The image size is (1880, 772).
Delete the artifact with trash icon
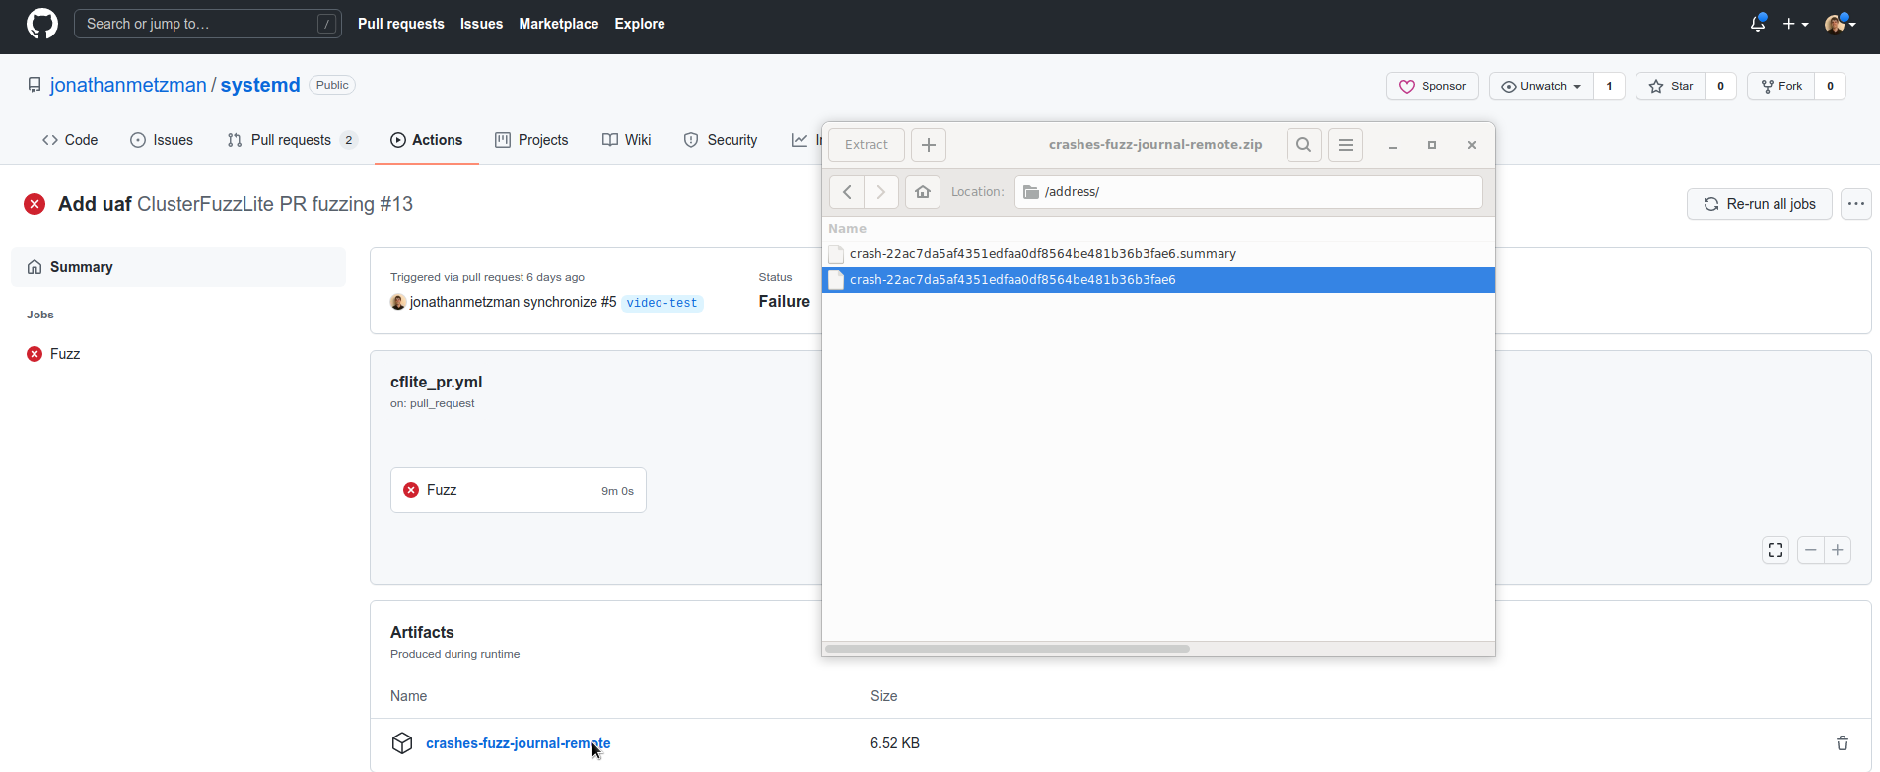point(1843,743)
